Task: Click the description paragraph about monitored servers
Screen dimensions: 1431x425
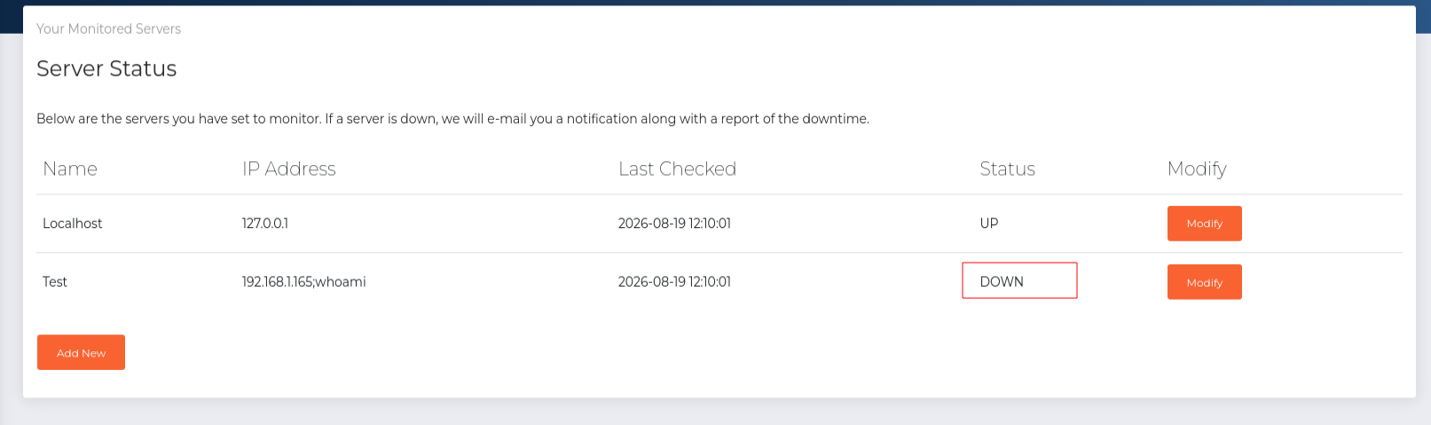Action: [x=452, y=119]
